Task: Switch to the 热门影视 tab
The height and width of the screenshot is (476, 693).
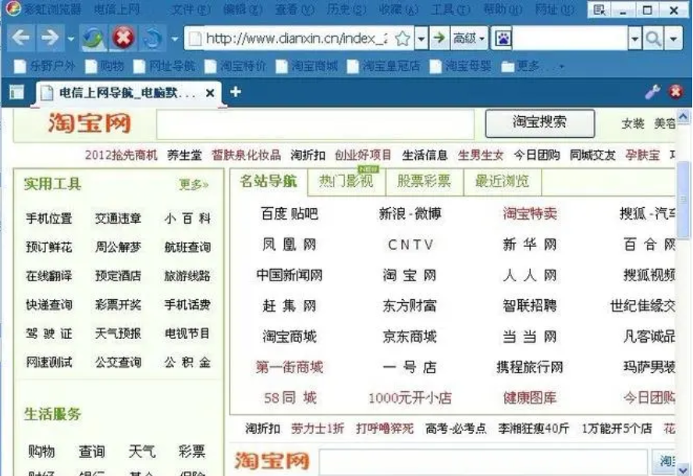Action: pyautogui.click(x=346, y=182)
